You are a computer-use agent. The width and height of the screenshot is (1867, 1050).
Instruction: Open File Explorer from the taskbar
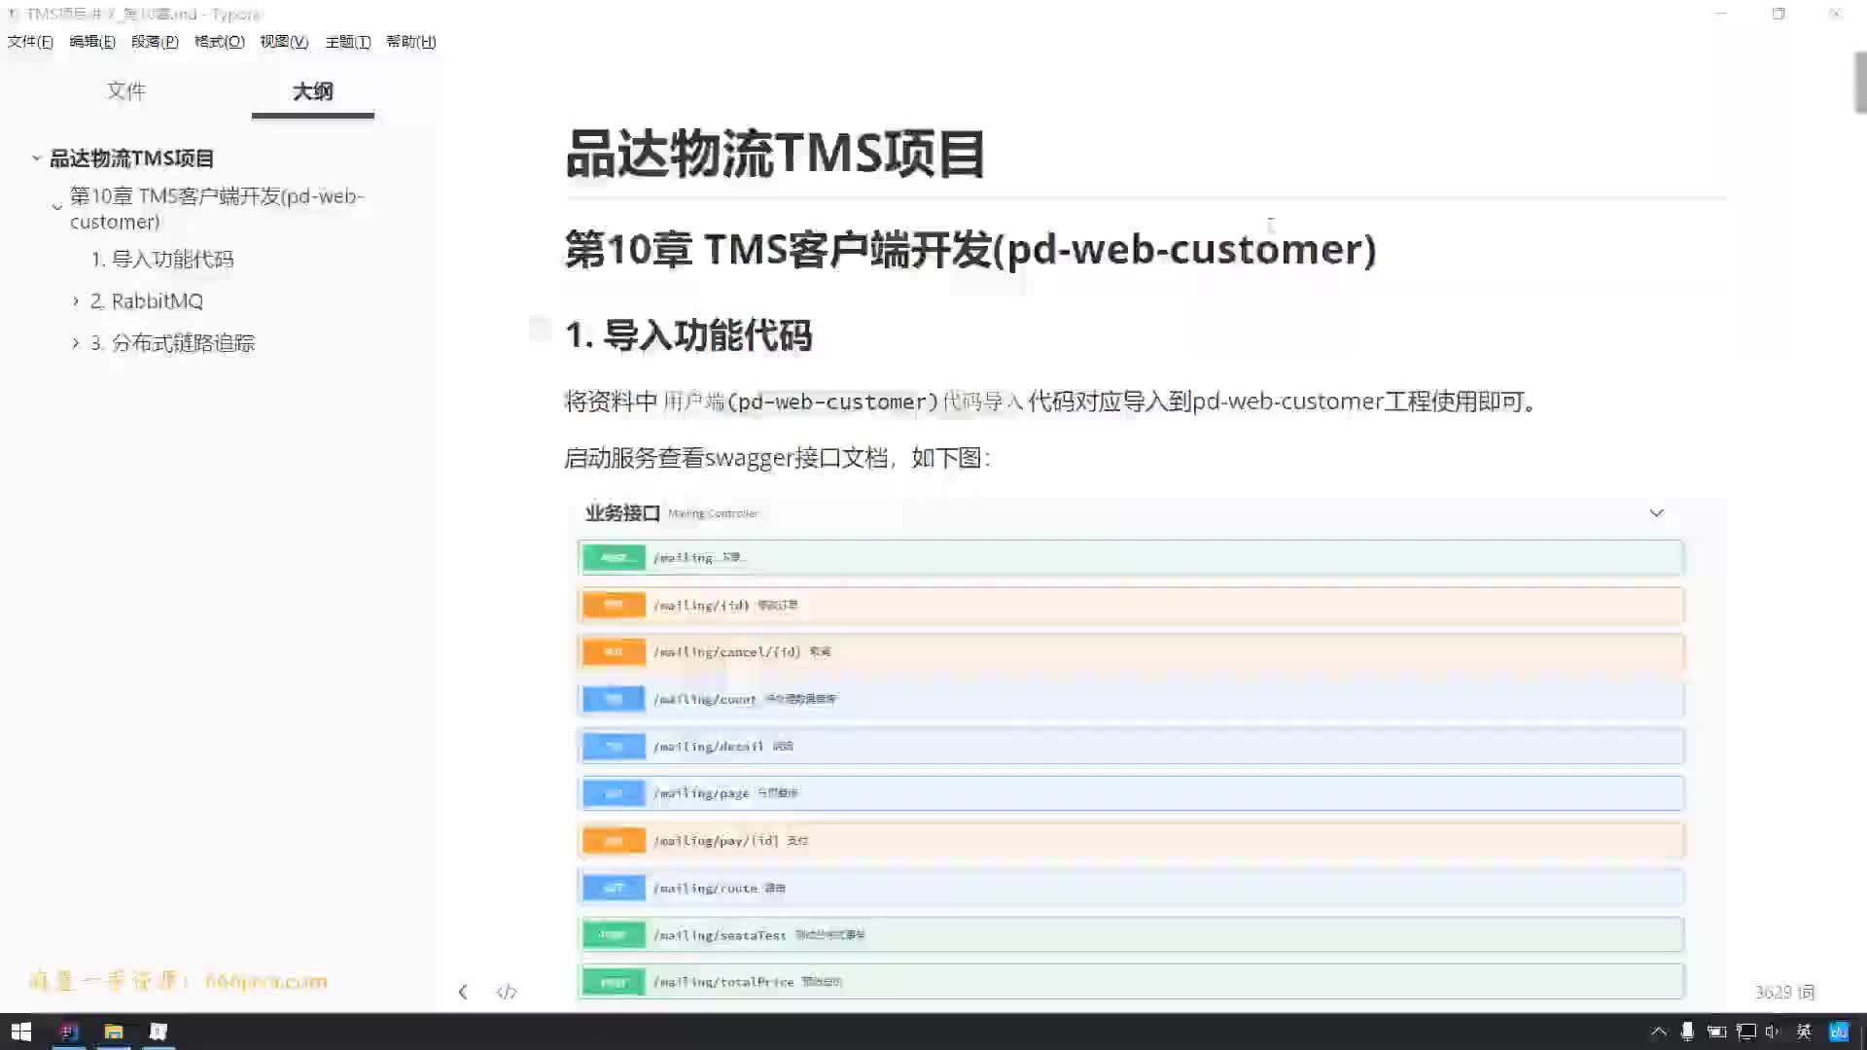[x=114, y=1032]
